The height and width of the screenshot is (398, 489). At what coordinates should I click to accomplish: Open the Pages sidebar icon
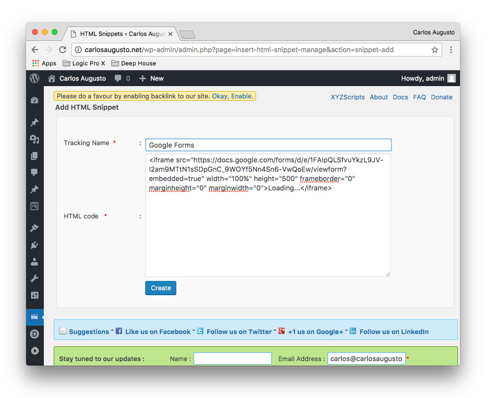(34, 156)
